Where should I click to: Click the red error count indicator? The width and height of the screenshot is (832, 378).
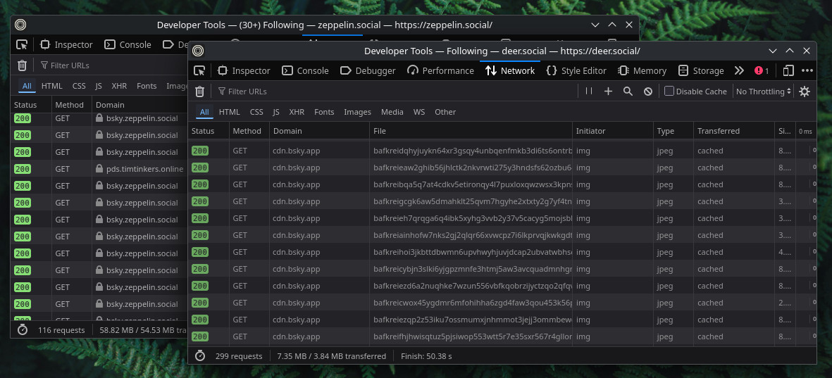click(762, 70)
